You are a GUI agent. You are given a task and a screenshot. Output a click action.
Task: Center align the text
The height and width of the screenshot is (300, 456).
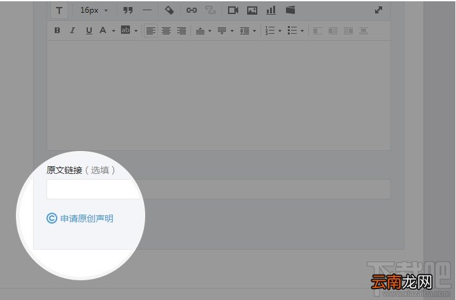tap(166, 31)
